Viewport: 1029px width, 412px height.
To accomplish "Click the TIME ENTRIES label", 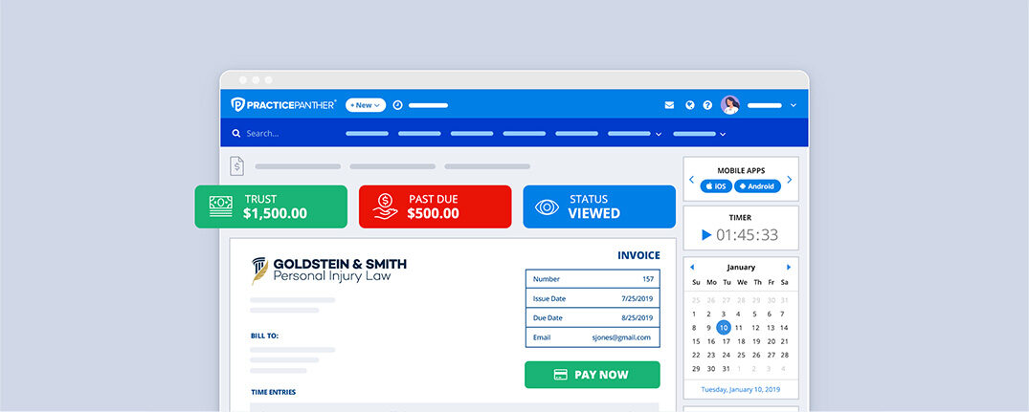I will pyautogui.click(x=273, y=392).
